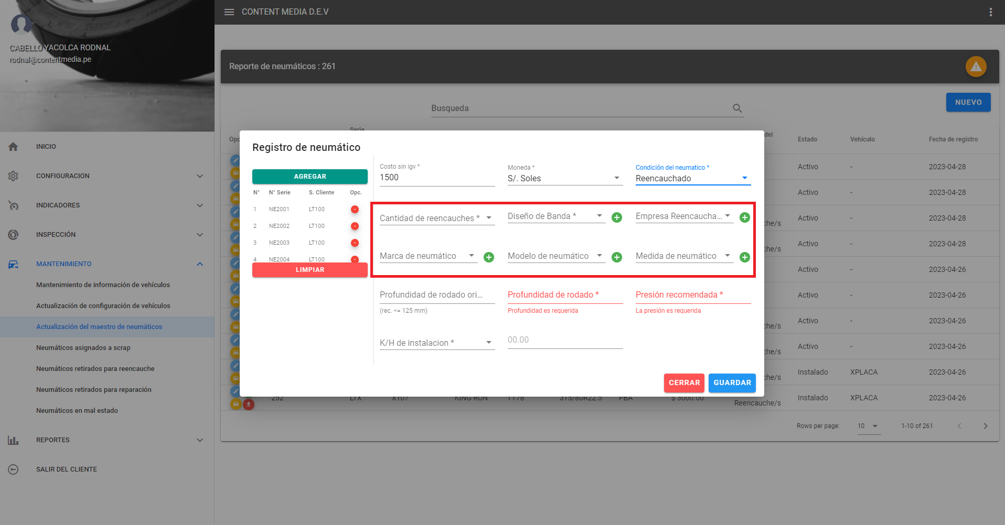Go to next page of table
The width and height of the screenshot is (1005, 525).
point(985,426)
